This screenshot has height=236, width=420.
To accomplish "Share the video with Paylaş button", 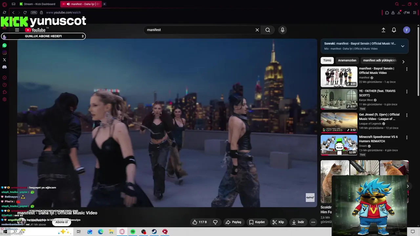I will pyautogui.click(x=233, y=222).
